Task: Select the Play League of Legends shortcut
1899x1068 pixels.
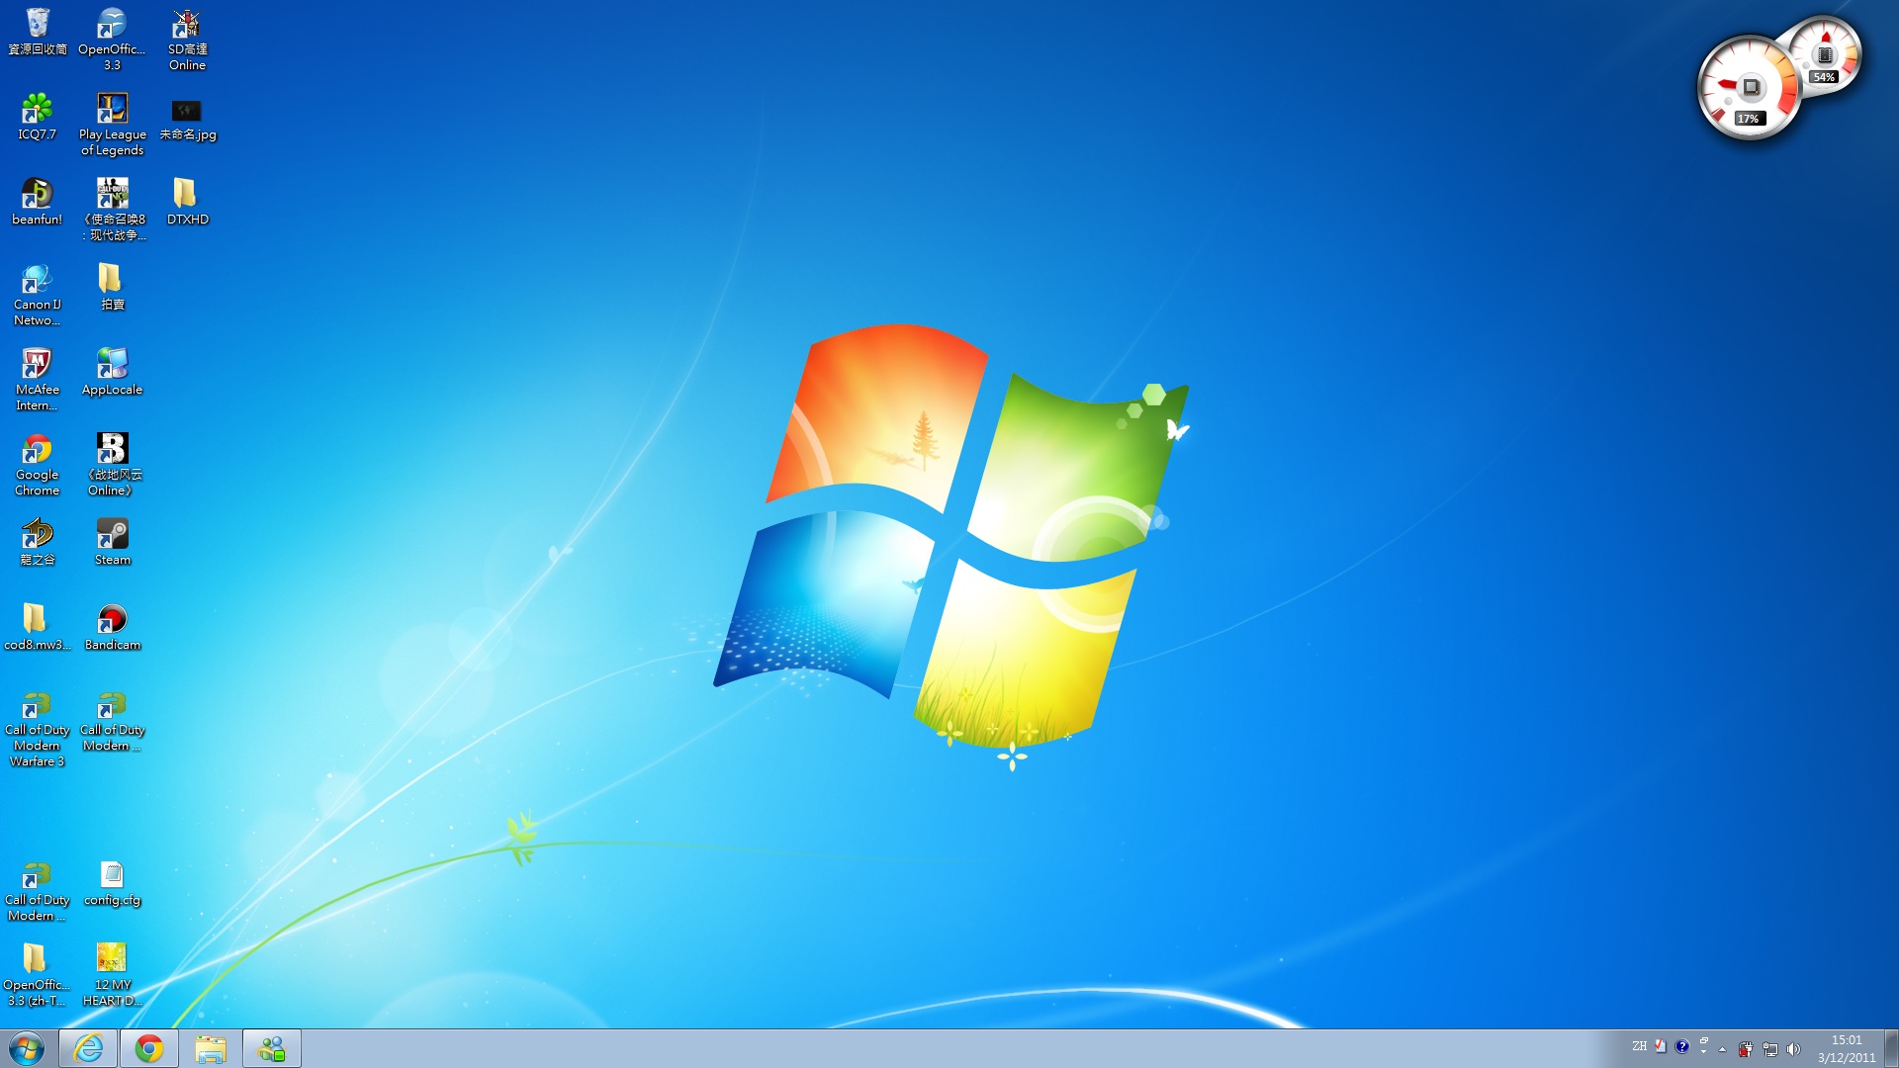Action: click(x=112, y=125)
